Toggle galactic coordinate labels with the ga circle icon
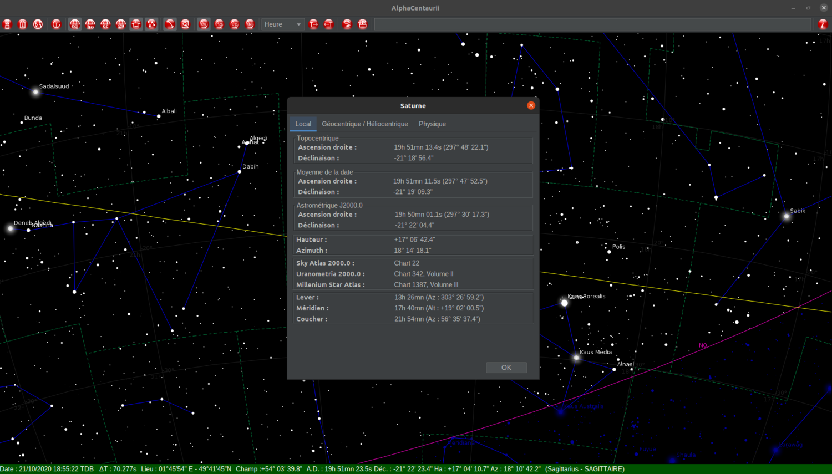832x474 pixels. click(x=250, y=24)
